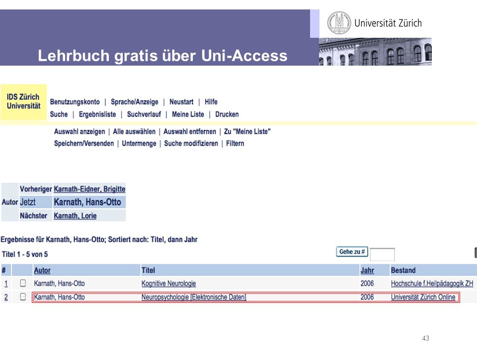Screen dimensions: 477x358
Task: Click the Drucken link
Action: point(227,114)
